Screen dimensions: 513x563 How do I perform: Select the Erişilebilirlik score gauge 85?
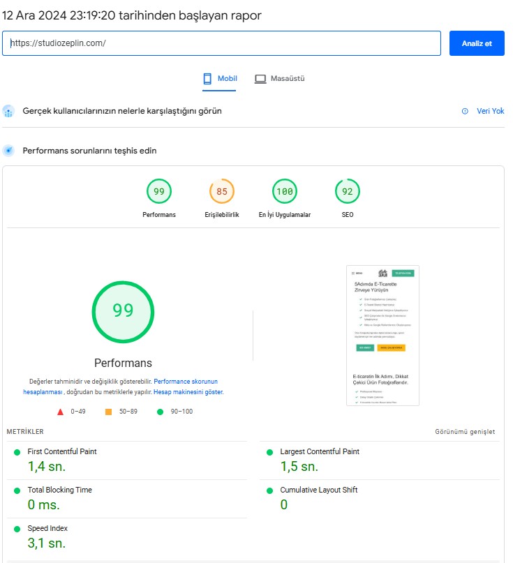point(222,192)
